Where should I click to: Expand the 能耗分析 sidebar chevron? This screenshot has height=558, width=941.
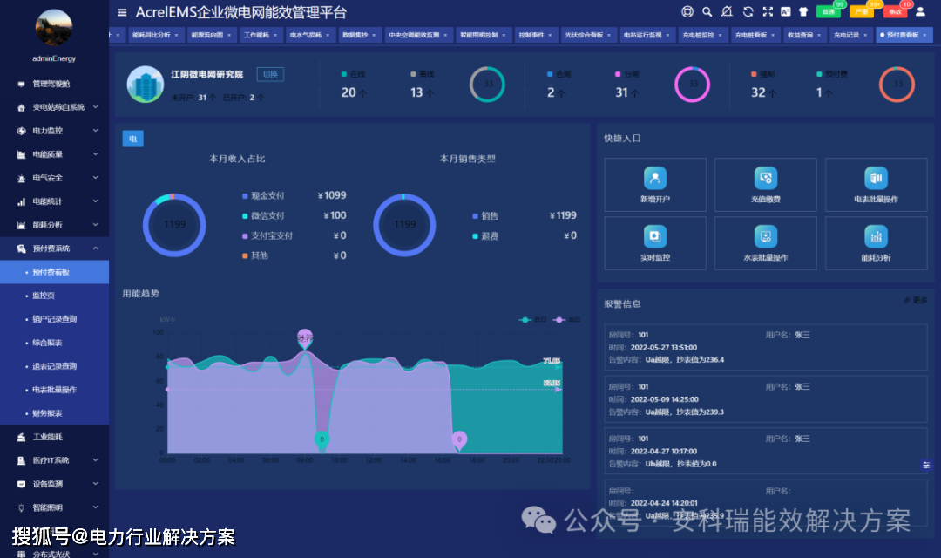[96, 225]
